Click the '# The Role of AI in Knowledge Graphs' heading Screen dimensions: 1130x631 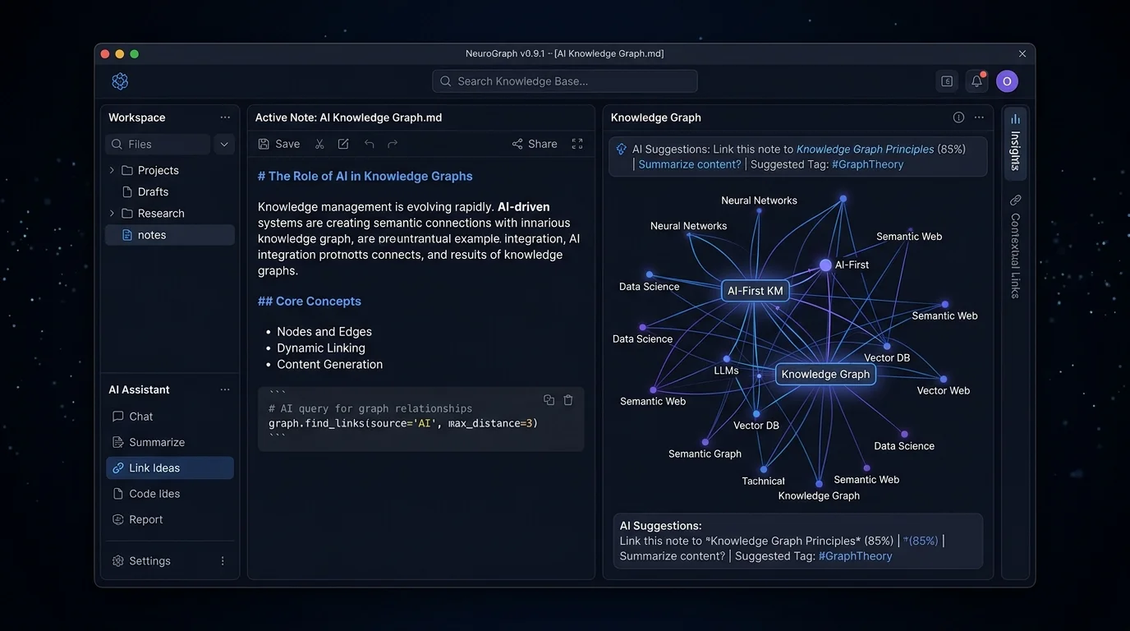pos(365,176)
